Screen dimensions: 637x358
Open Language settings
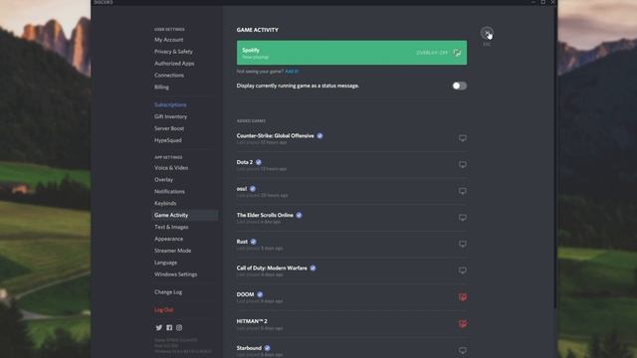[166, 263]
